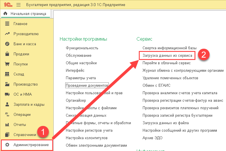This screenshot has width=226, height=151.
Task: Open the Руководителю section
Action: (26, 34)
